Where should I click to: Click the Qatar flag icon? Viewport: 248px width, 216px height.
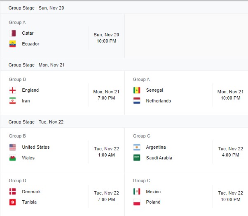pos(13,33)
